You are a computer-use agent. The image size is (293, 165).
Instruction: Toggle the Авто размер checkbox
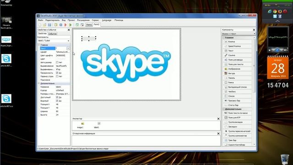tap(57, 62)
